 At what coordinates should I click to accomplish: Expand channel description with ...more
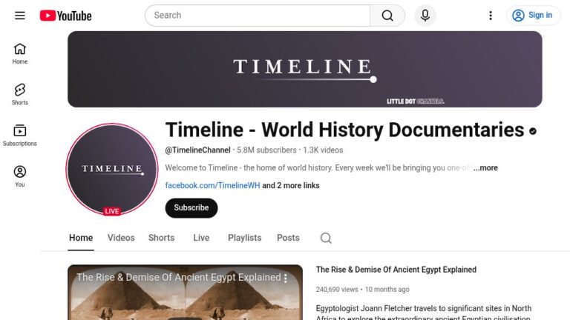point(485,168)
